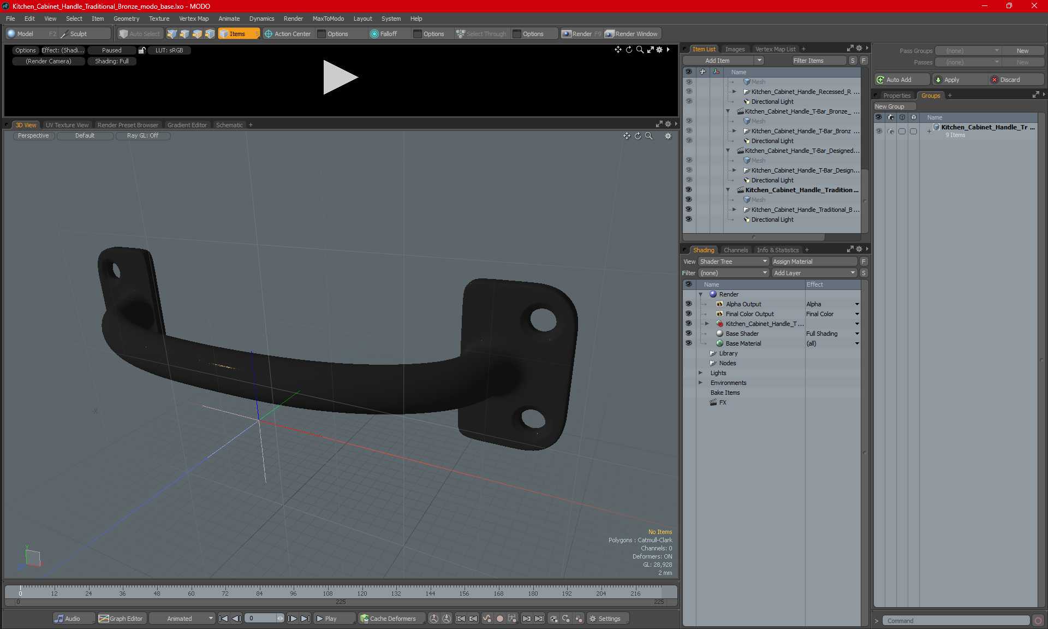Open Pass Groups dropdown

(968, 51)
